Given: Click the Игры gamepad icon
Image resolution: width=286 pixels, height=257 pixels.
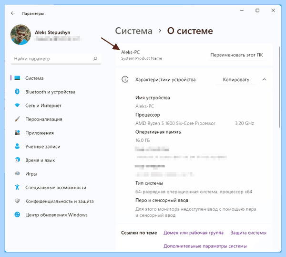Looking at the screenshot, I should (x=17, y=173).
